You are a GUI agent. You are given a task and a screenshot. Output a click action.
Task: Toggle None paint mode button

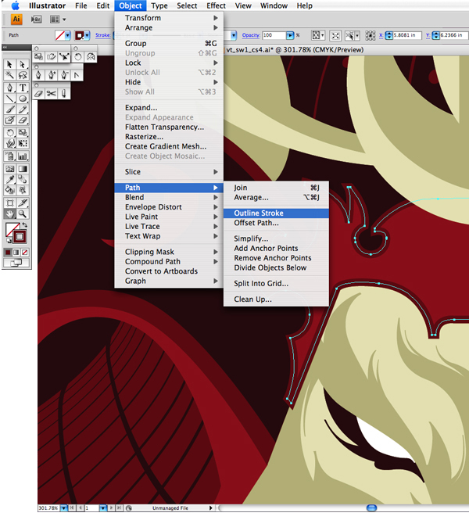coord(24,253)
